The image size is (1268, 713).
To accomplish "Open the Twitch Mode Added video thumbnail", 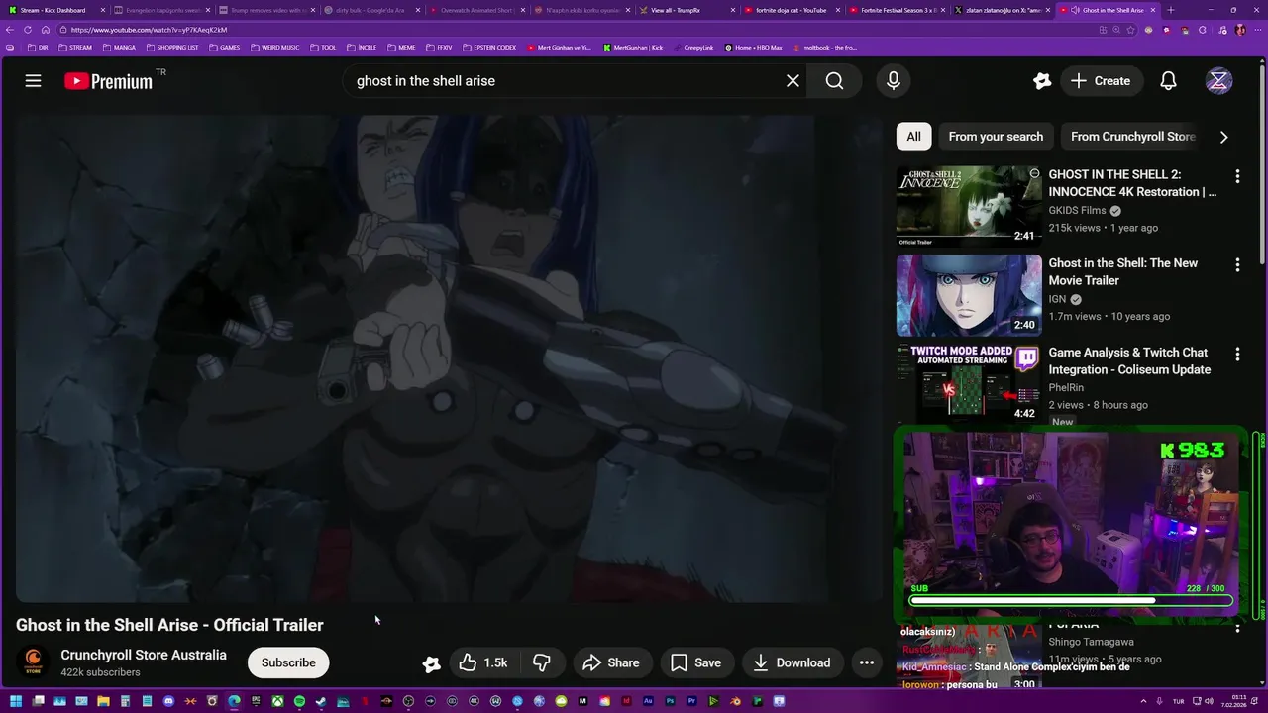I will coord(969,384).
